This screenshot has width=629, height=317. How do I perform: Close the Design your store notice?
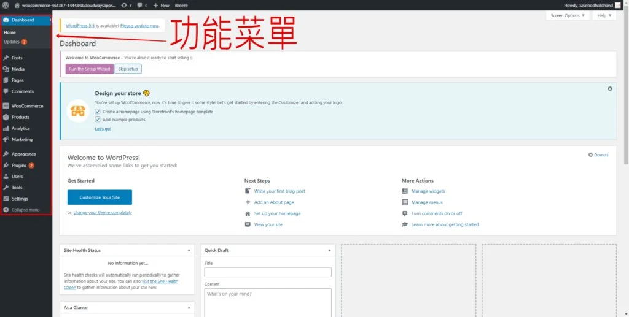(x=610, y=89)
